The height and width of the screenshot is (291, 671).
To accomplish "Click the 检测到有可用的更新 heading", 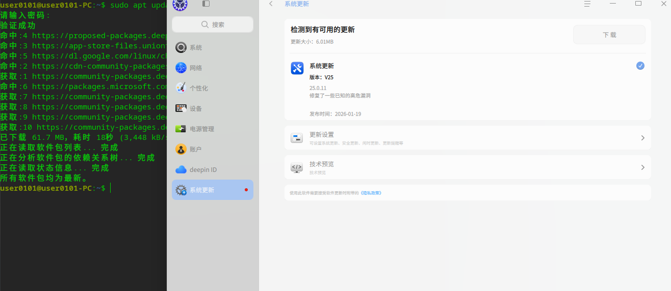I will (x=323, y=30).
